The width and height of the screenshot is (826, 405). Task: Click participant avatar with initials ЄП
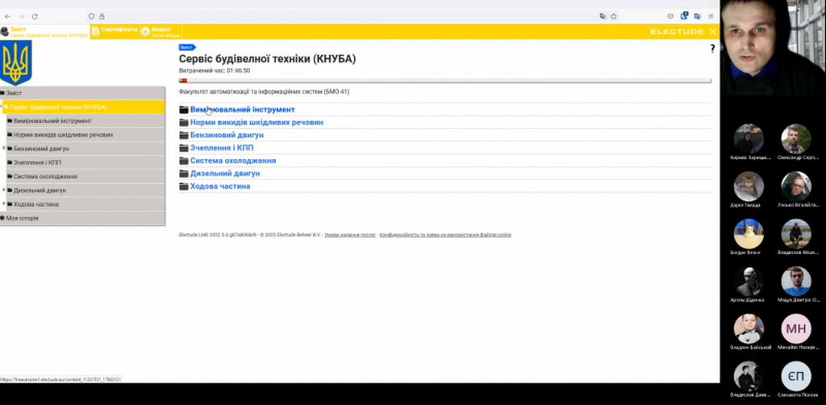pyautogui.click(x=796, y=376)
